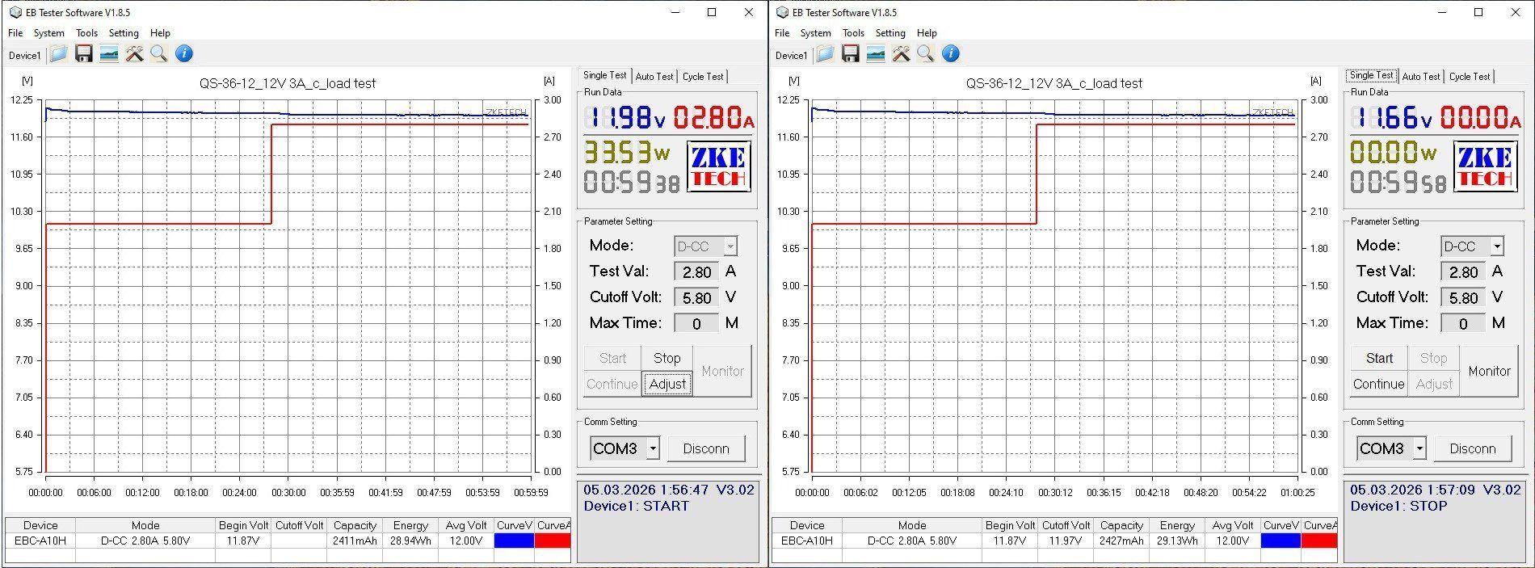Image resolution: width=1535 pixels, height=568 pixels.
Task: Switch to Auto Test tab in left window
Action: point(654,76)
